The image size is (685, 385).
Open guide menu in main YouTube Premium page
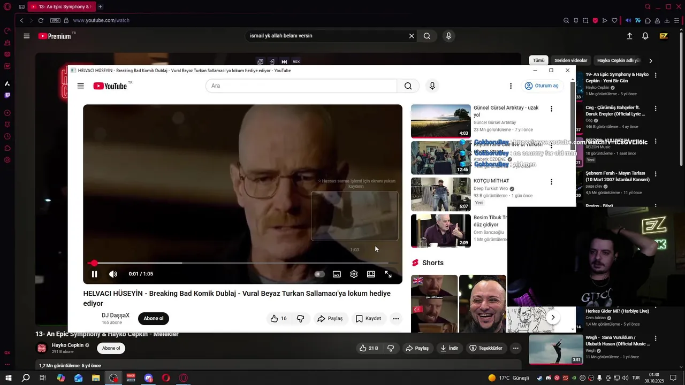tap(26, 36)
